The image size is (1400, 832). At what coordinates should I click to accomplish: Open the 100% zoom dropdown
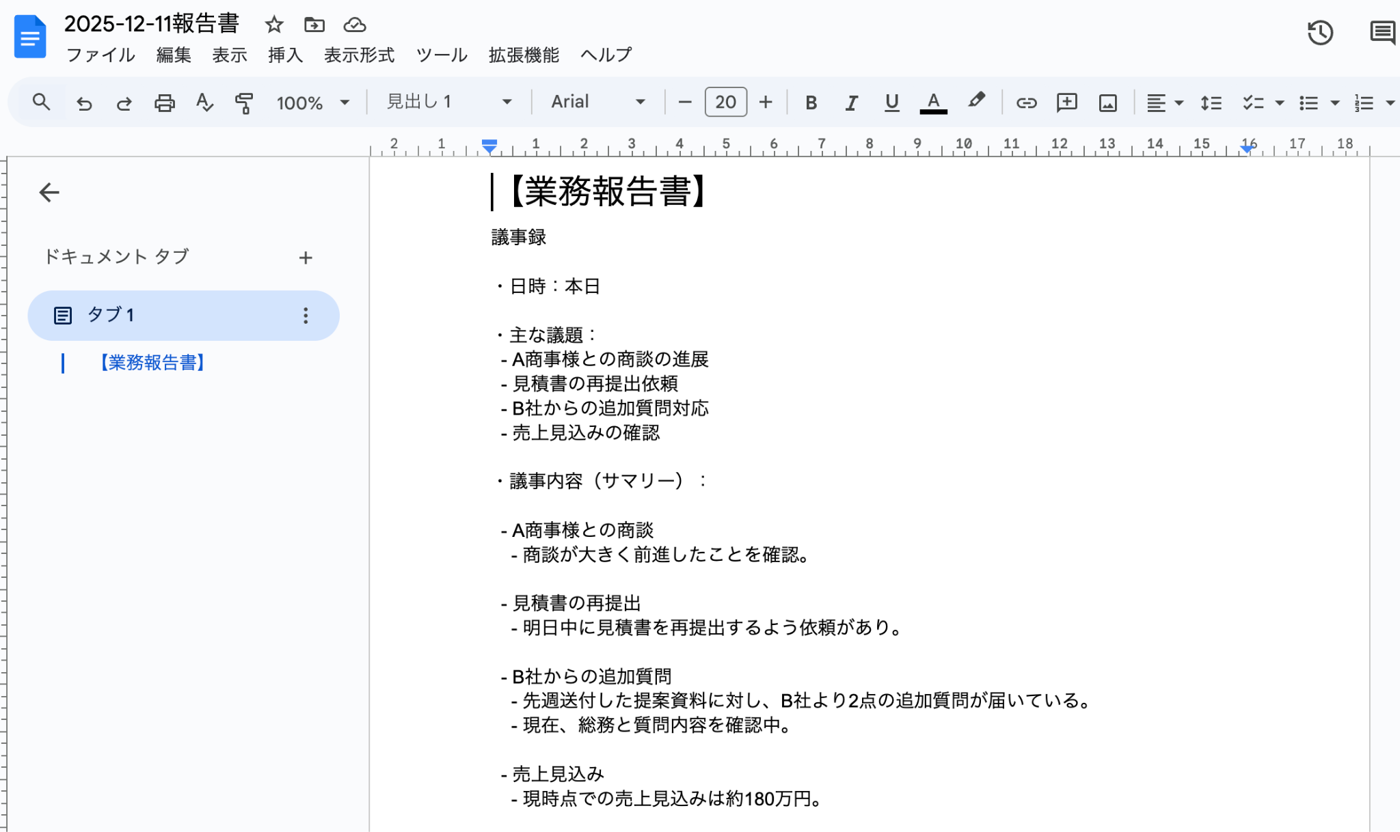point(312,102)
